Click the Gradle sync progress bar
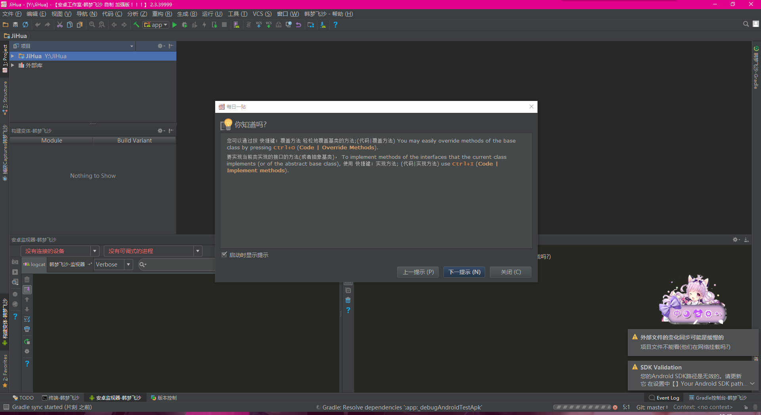This screenshot has height=415, width=761. 582,407
